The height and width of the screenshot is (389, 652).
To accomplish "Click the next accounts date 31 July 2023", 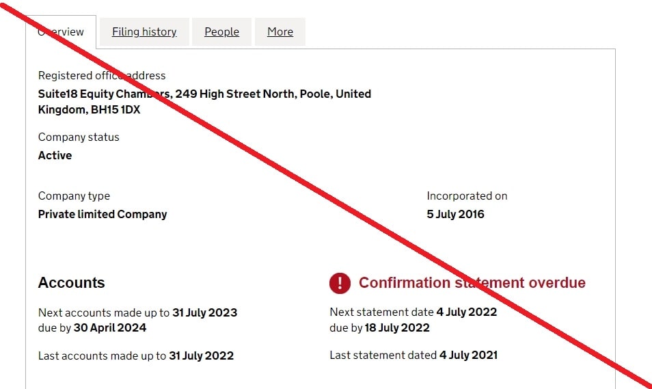I will pos(204,312).
